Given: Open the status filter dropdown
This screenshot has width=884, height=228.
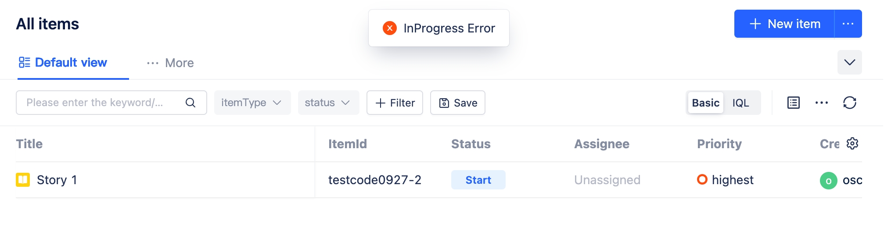Looking at the screenshot, I should click(328, 103).
